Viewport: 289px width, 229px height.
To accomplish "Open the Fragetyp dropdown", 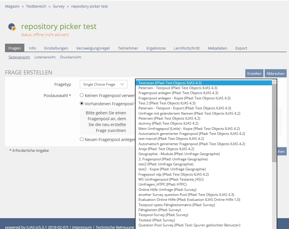I will [x=103, y=84].
